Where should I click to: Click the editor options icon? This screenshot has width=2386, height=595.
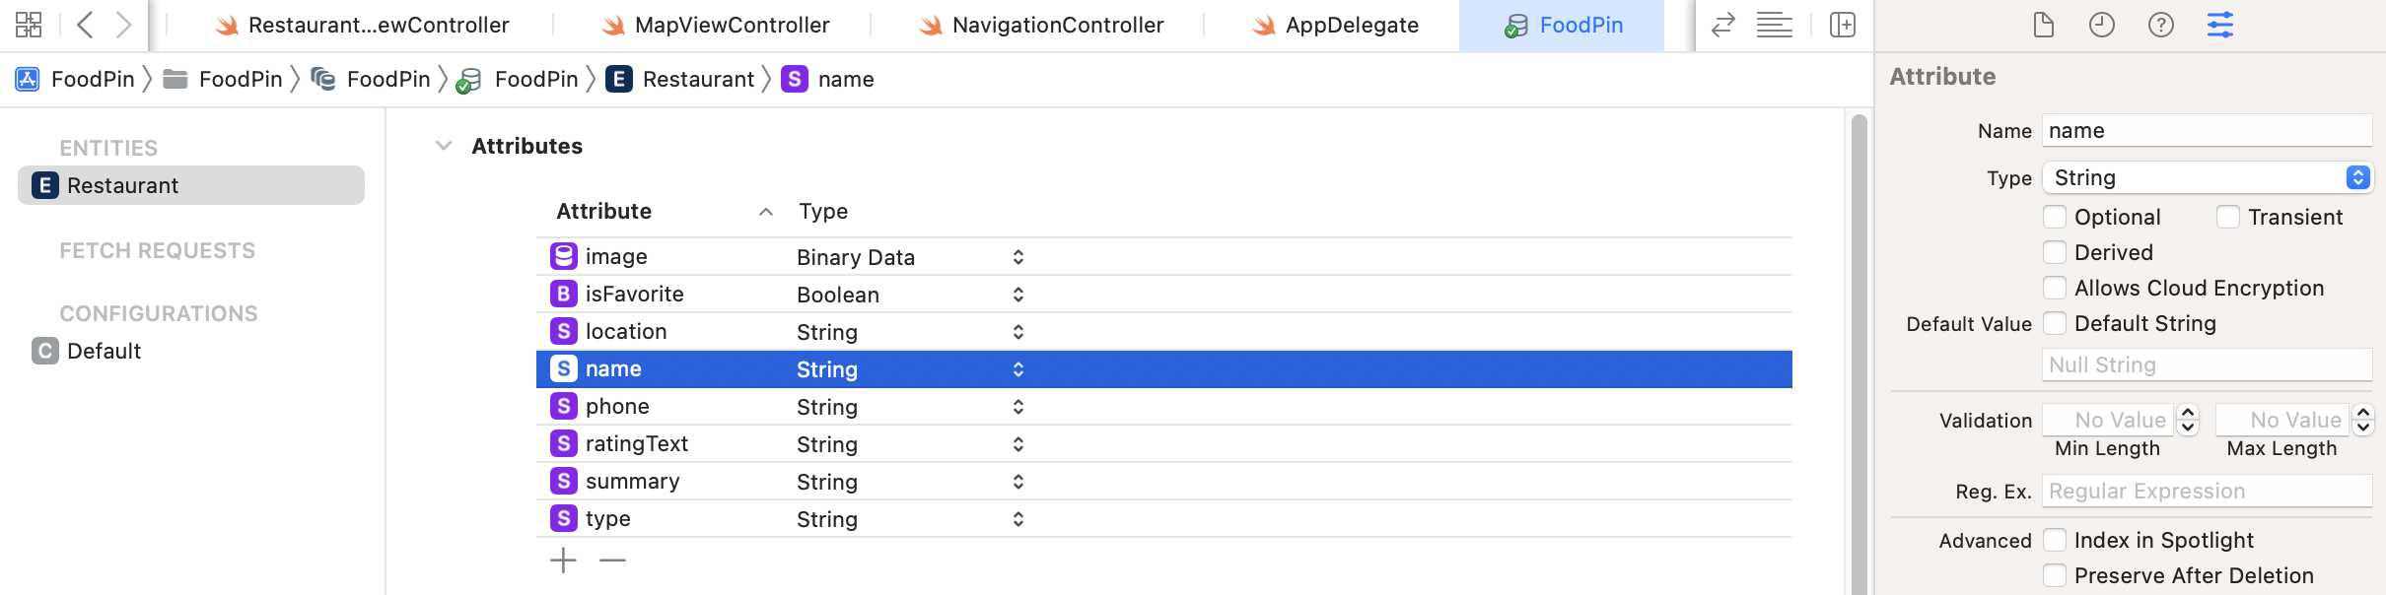coord(1775,25)
